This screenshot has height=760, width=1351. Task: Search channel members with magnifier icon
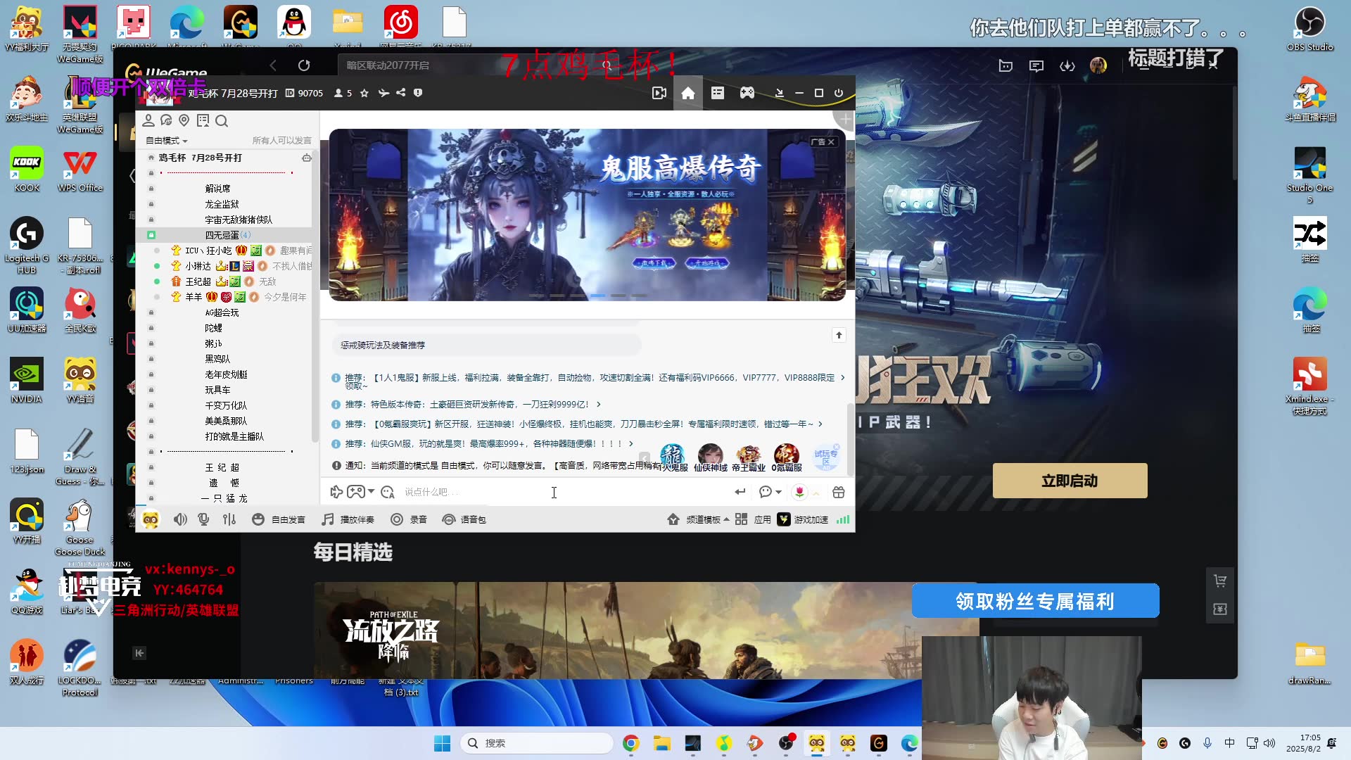[222, 121]
